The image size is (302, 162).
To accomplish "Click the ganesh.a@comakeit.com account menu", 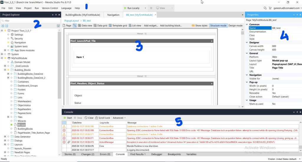I will [x=288, y=8].
